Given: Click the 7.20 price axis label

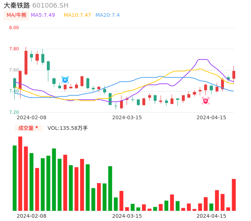Looking at the screenshot, I should tap(14, 112).
